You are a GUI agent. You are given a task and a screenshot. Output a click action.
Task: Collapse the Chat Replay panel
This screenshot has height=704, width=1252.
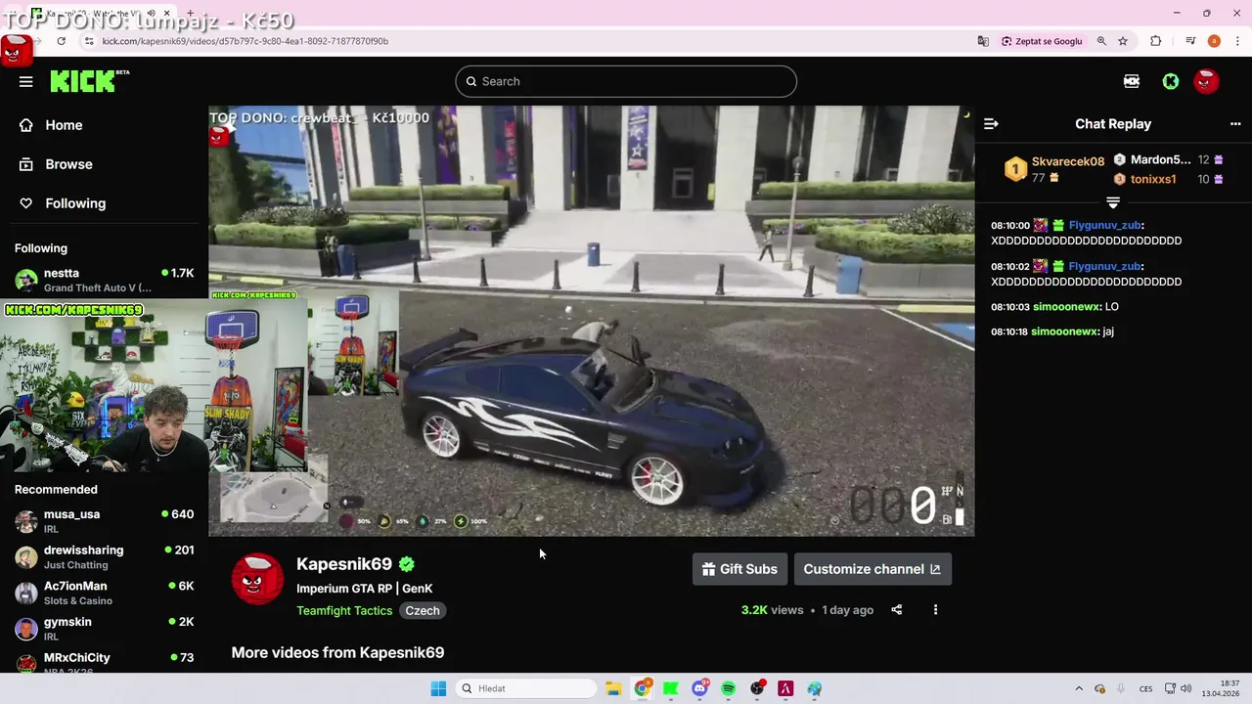tap(991, 124)
